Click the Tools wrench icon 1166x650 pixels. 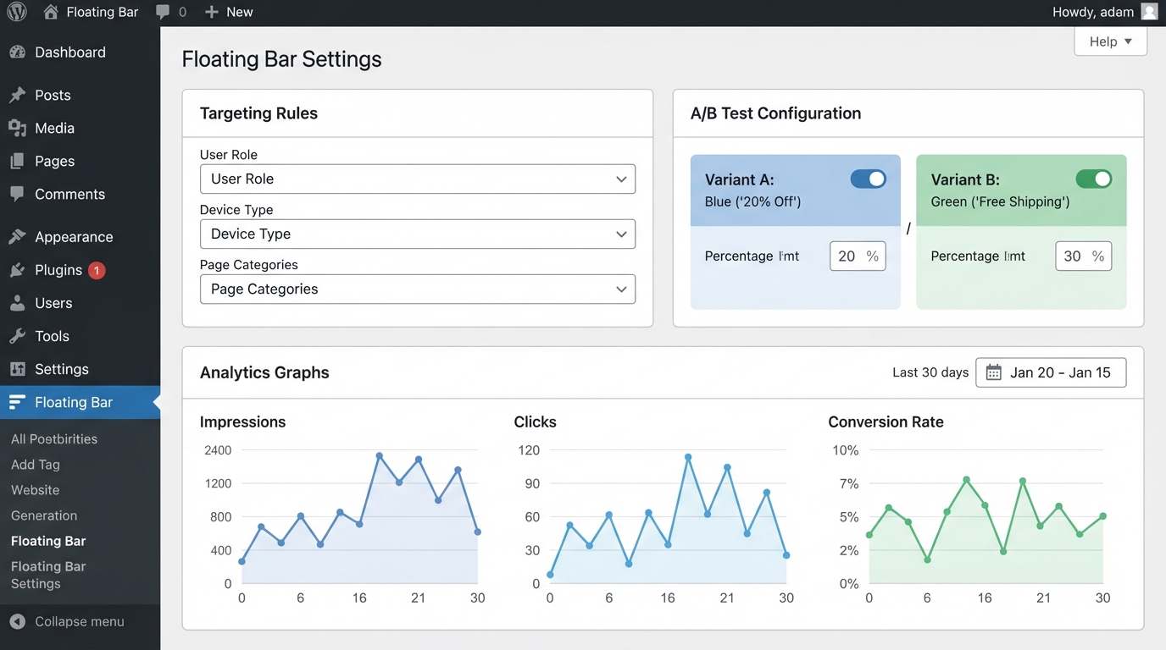pyautogui.click(x=19, y=335)
